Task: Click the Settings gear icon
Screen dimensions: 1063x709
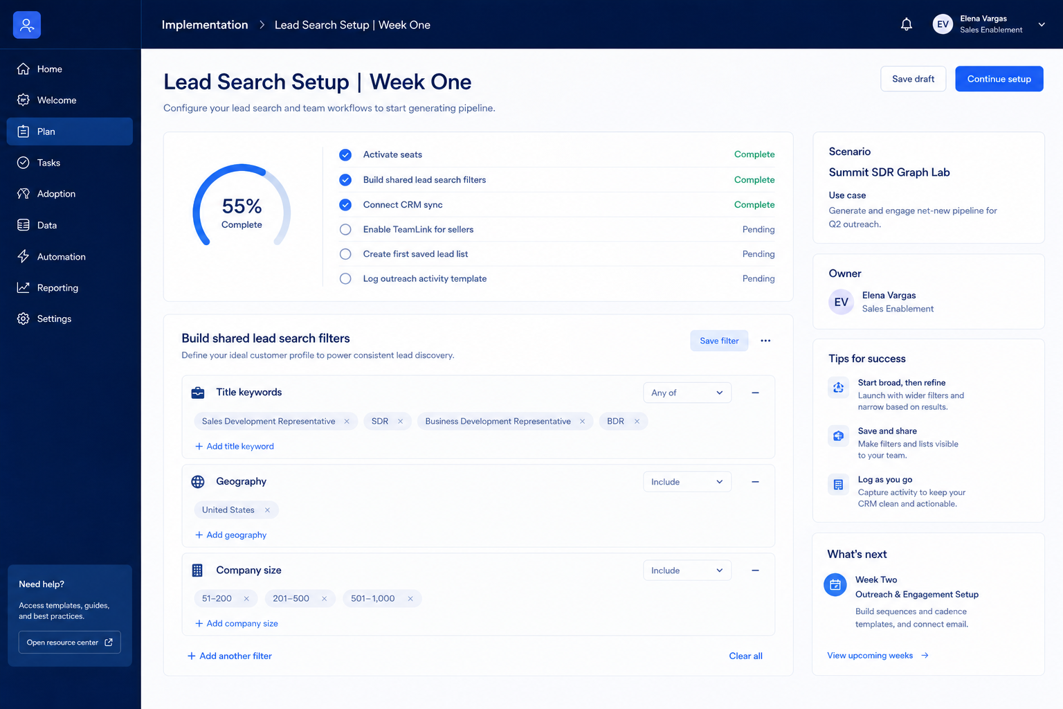Action: tap(24, 318)
